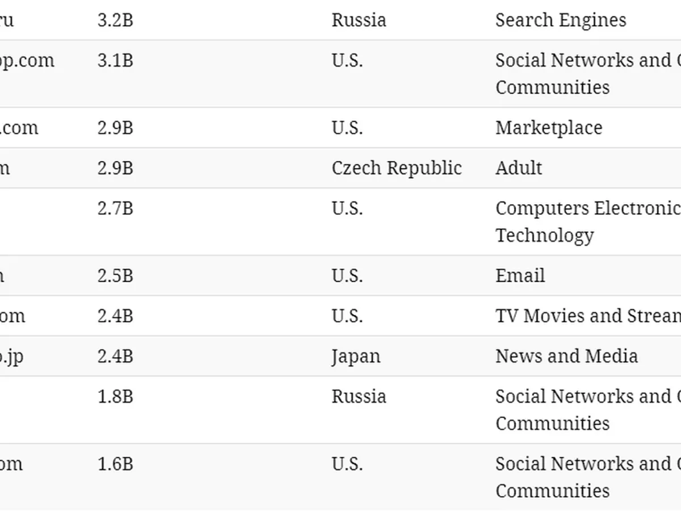Select the Email category cell

(520, 276)
